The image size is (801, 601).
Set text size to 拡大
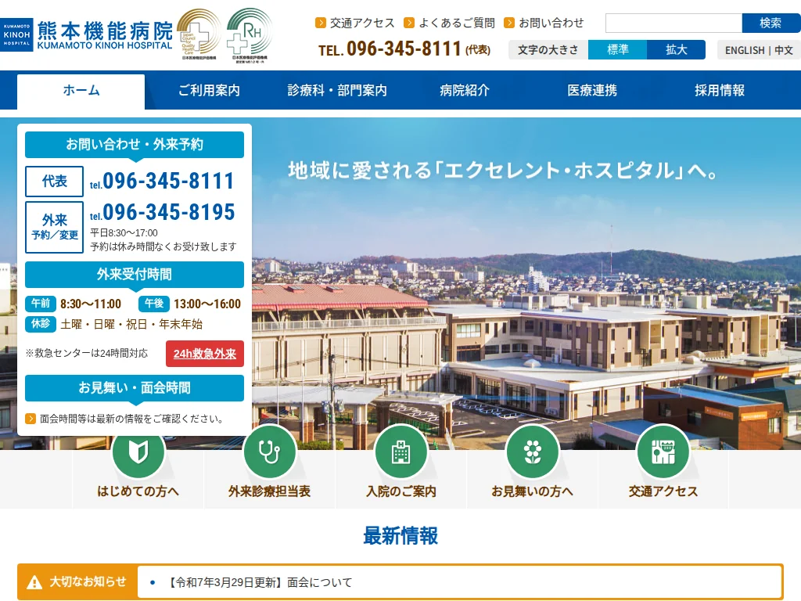(677, 49)
